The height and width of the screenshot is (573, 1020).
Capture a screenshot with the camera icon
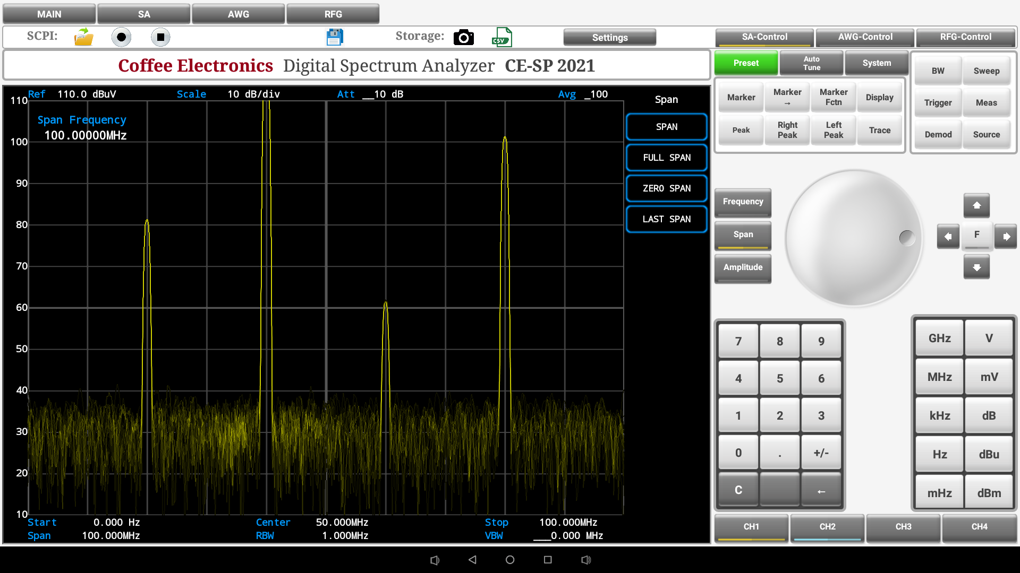pos(463,37)
